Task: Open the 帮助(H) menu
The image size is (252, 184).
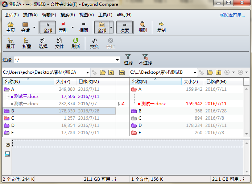Action: (x=124, y=15)
